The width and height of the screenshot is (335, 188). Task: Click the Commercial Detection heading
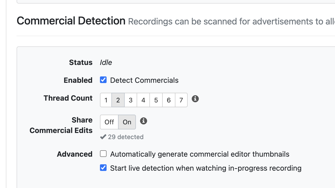71,21
